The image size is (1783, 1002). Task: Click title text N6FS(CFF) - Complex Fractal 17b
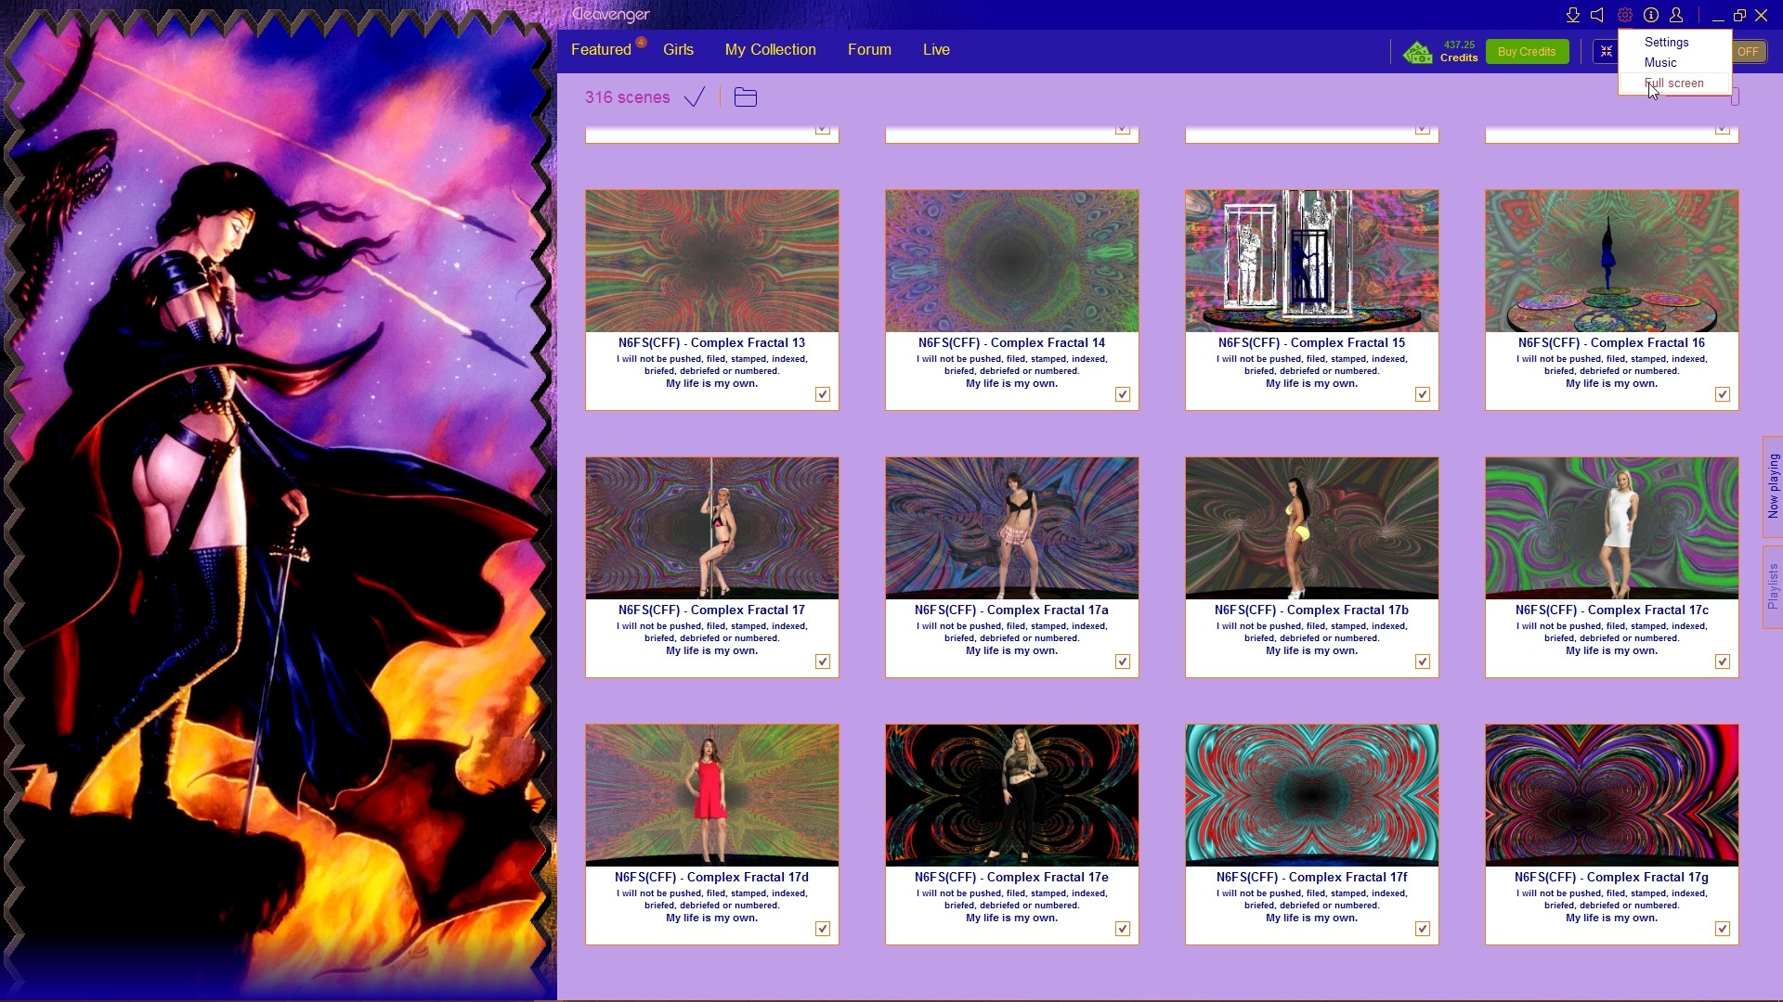[1312, 610]
